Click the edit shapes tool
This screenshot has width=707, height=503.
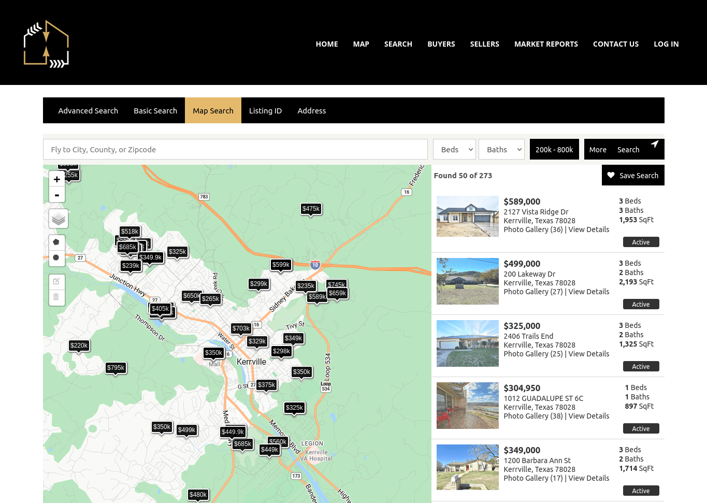click(56, 282)
